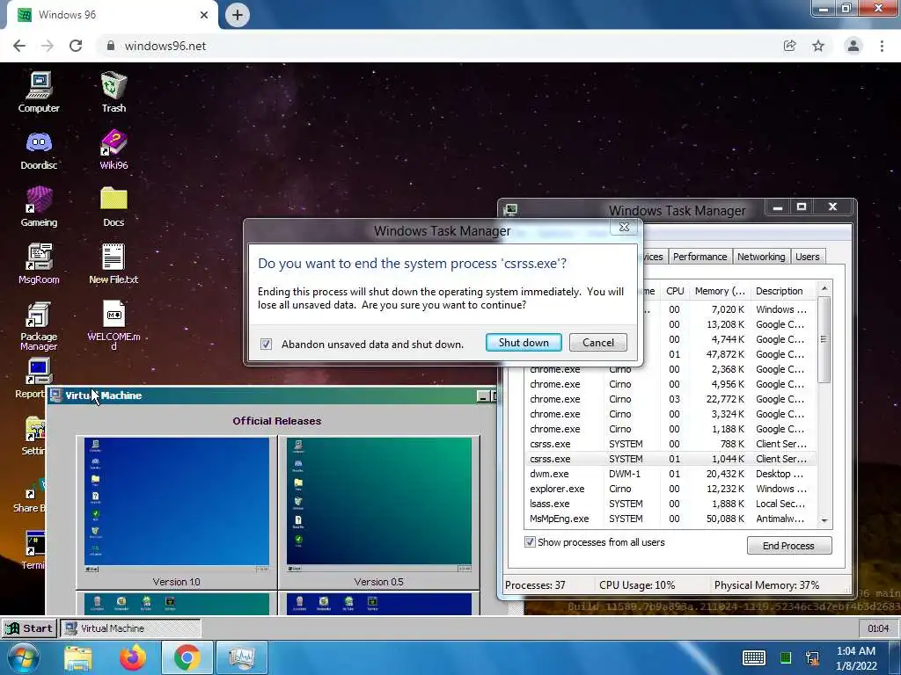
Task: Click the share page icon in address bar
Action: click(789, 46)
